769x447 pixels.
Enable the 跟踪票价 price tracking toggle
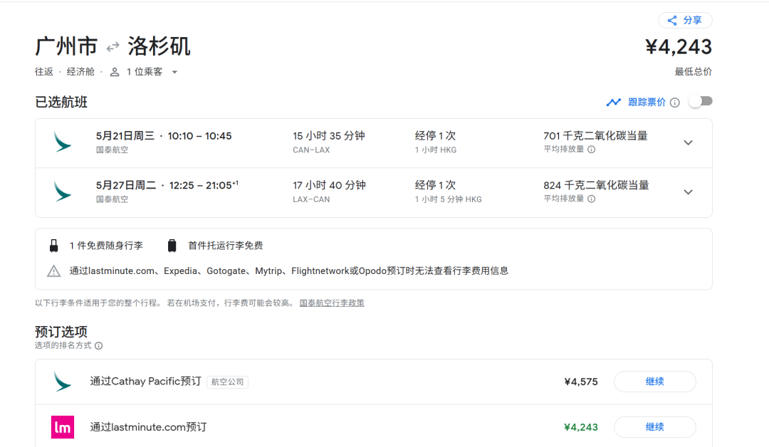(x=700, y=102)
